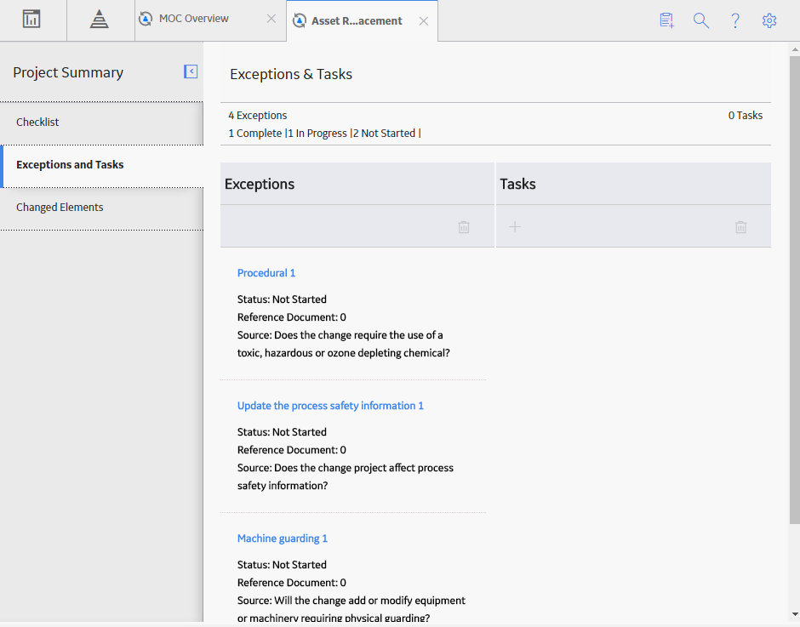Click 'affect process safety information' source text

(346, 476)
